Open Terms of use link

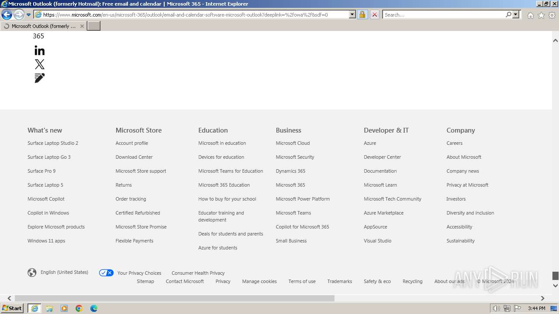coord(302,281)
